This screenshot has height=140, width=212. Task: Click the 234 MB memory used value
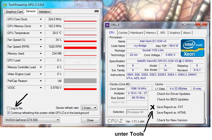pyautogui.click(x=54, y=54)
